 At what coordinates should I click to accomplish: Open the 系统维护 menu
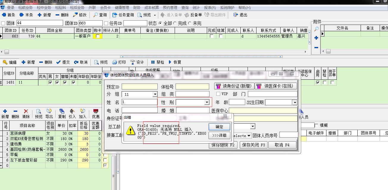228,8
